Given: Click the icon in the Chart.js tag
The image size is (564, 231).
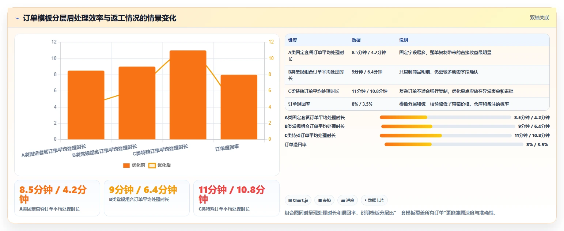Looking at the screenshot, I should [x=290, y=200].
